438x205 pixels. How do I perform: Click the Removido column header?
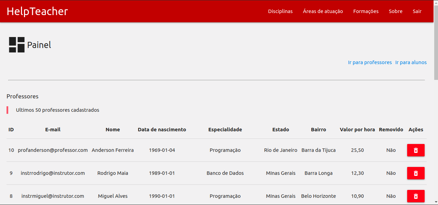point(391,130)
